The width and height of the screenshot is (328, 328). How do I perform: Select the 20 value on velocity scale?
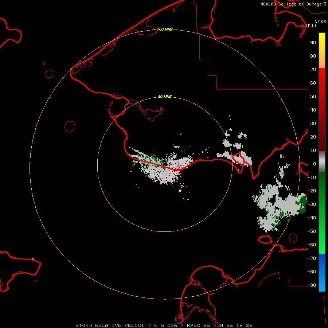(313, 137)
